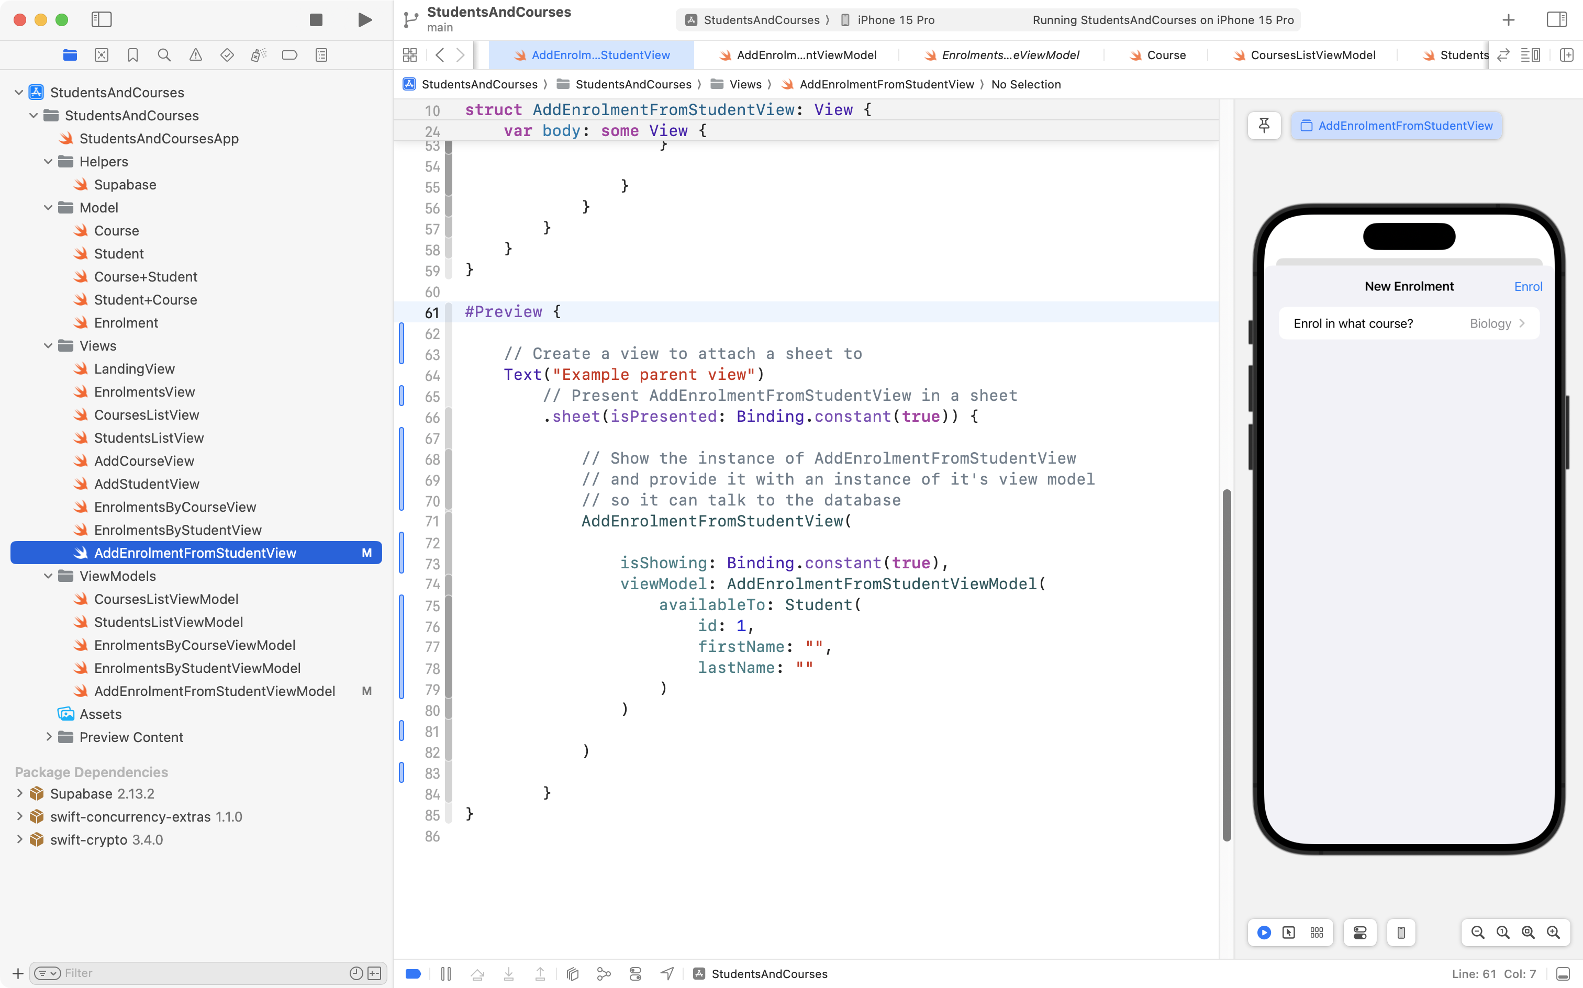
Task: Toggle the inspector panel on the right
Action: click(1556, 19)
